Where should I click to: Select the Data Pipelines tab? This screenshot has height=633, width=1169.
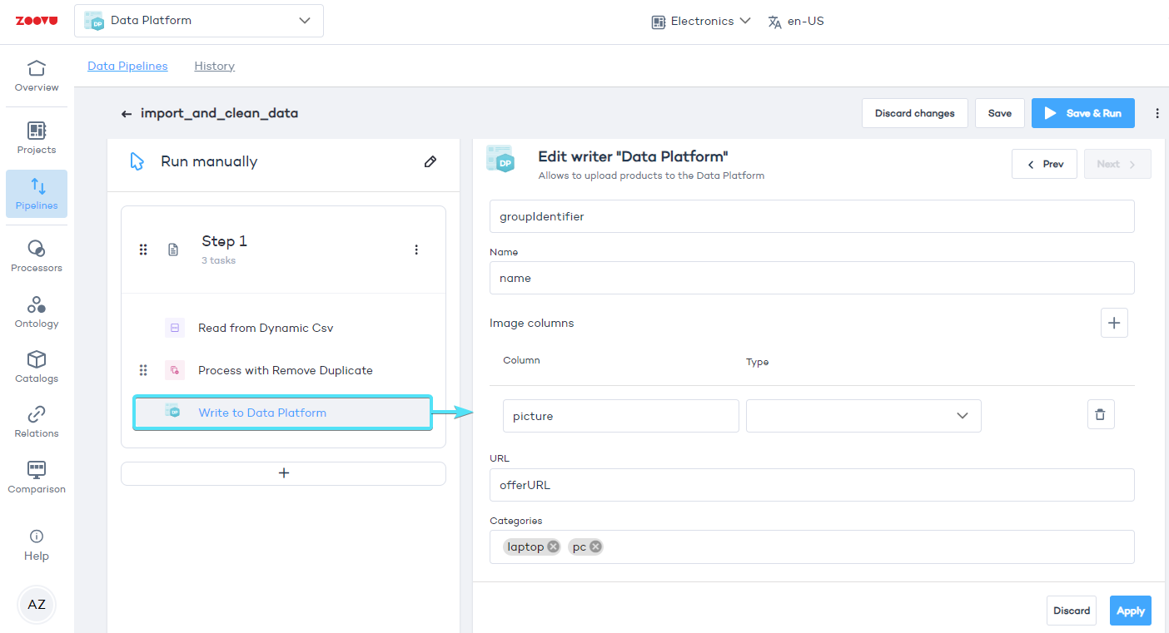coord(127,66)
